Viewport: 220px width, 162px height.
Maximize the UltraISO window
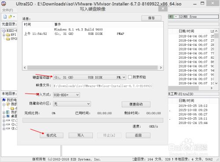[x=202, y=4]
